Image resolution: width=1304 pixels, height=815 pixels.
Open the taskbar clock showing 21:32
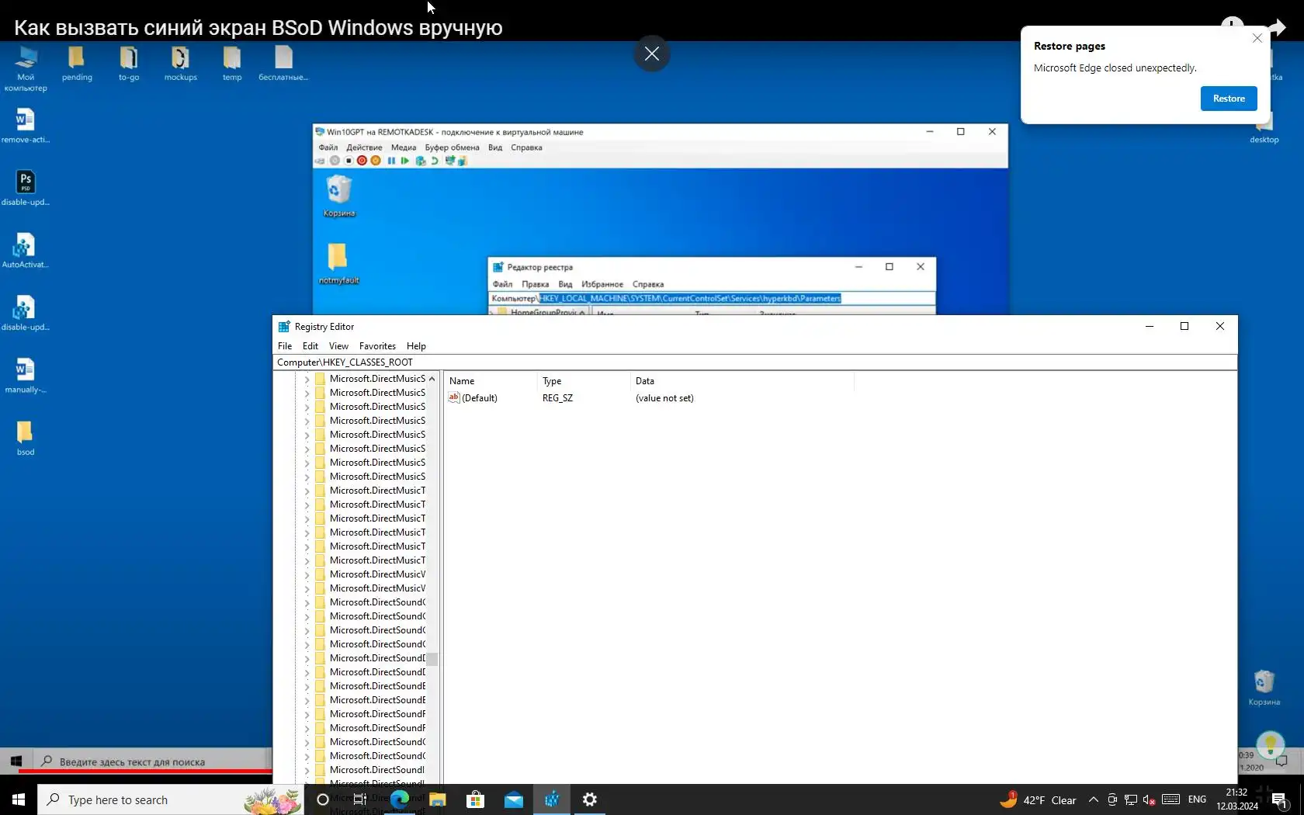coord(1237,799)
